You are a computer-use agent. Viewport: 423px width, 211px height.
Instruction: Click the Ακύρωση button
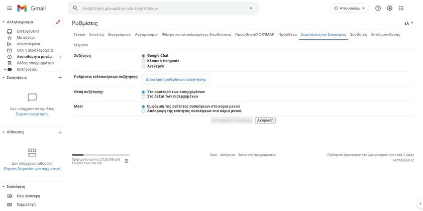point(265,120)
